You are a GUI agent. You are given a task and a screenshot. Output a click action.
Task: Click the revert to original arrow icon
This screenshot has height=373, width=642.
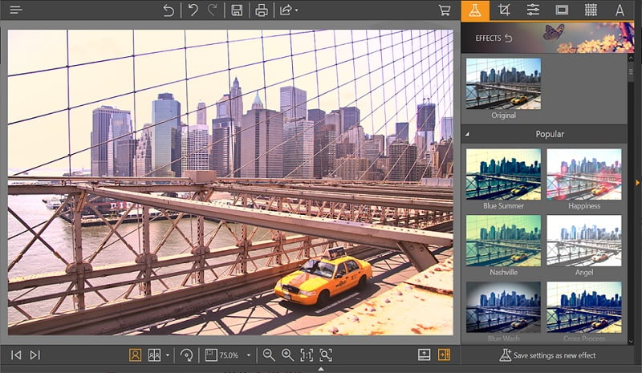coord(169,10)
